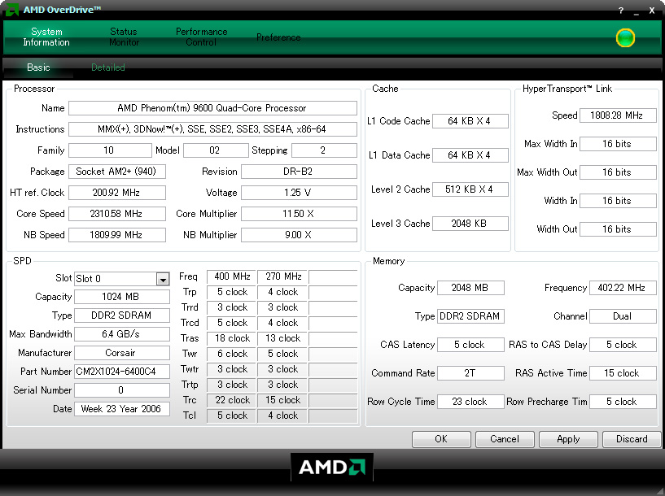Viewport: 665px width, 496px height.
Task: Switch to the Status Monitor tab
Action: pos(124,37)
